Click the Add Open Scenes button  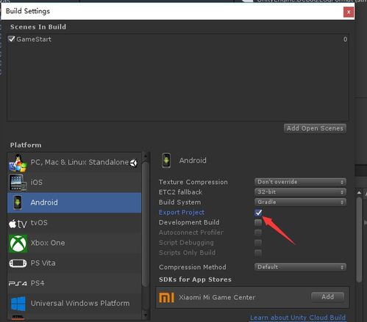coord(315,128)
